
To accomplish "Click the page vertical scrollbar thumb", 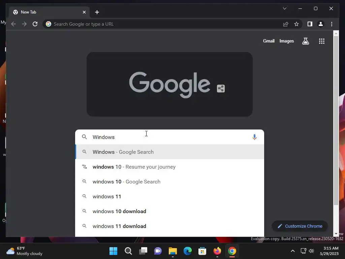I will coord(336,120).
